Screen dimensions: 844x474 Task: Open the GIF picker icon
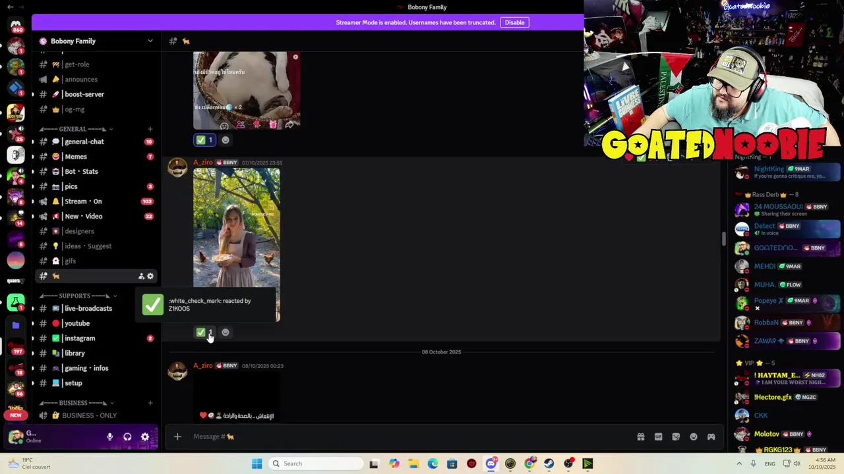pyautogui.click(x=658, y=436)
